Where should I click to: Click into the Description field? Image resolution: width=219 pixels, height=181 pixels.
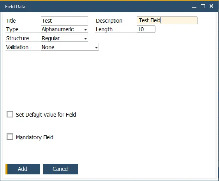point(167,20)
